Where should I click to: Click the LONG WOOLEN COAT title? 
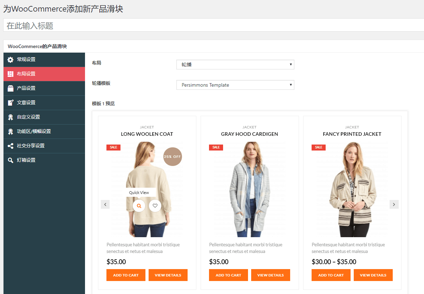click(147, 134)
